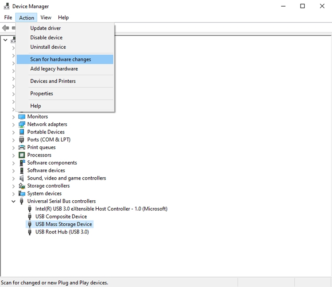Select Disable device menu entry
The height and width of the screenshot is (287, 332).
(65, 38)
